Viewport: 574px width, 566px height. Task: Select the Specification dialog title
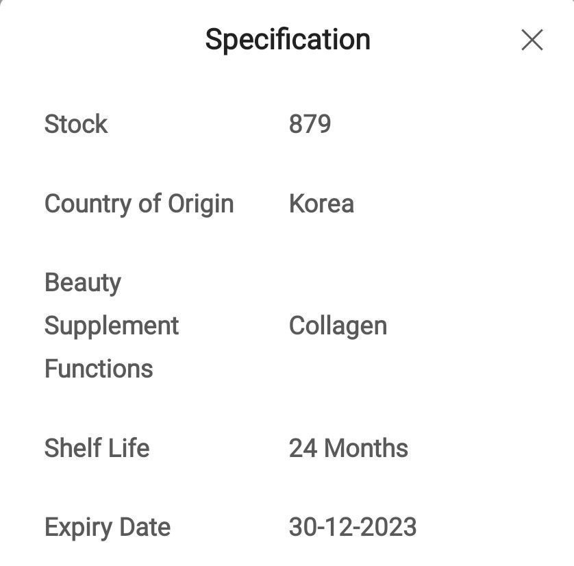tap(287, 39)
